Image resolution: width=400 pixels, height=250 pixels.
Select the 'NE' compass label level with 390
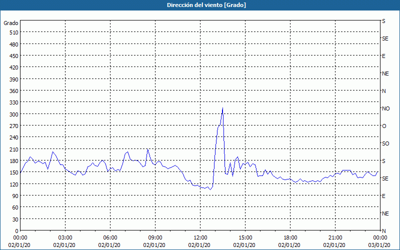click(x=385, y=73)
